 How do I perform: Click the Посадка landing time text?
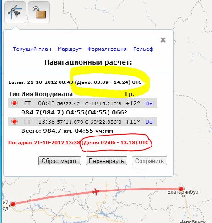(x=44, y=143)
